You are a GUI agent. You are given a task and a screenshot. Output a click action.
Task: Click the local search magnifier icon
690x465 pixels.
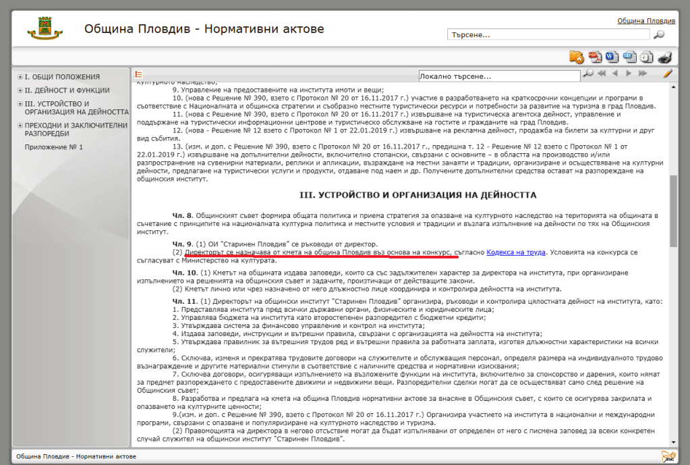tap(588, 74)
